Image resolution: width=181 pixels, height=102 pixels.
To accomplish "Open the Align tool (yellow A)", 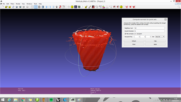I will [x=72, y=7].
